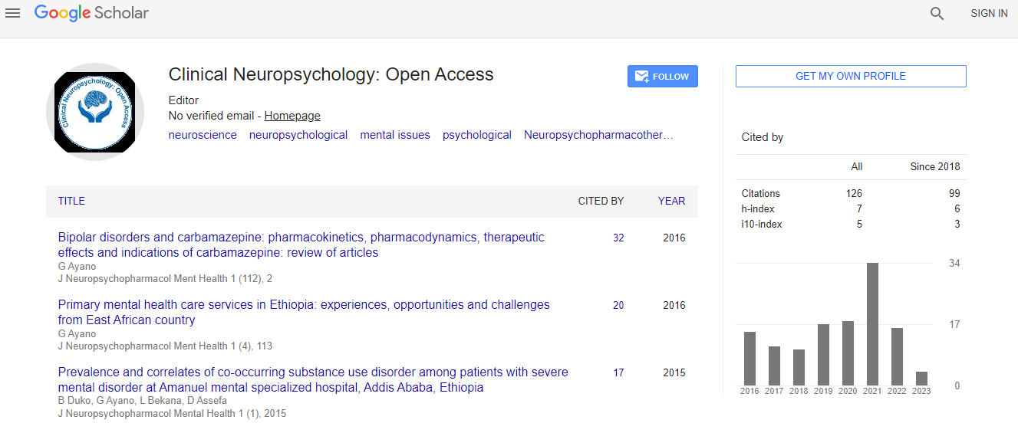Viewport: 1018px width, 433px height.
Task: Select the mental issues tag
Action: 395,135
